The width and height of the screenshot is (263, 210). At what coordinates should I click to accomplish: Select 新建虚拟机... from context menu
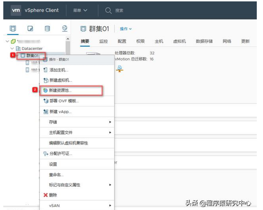[x=77, y=80]
